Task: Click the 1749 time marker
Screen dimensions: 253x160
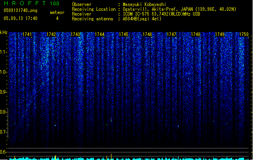Action: (220, 34)
